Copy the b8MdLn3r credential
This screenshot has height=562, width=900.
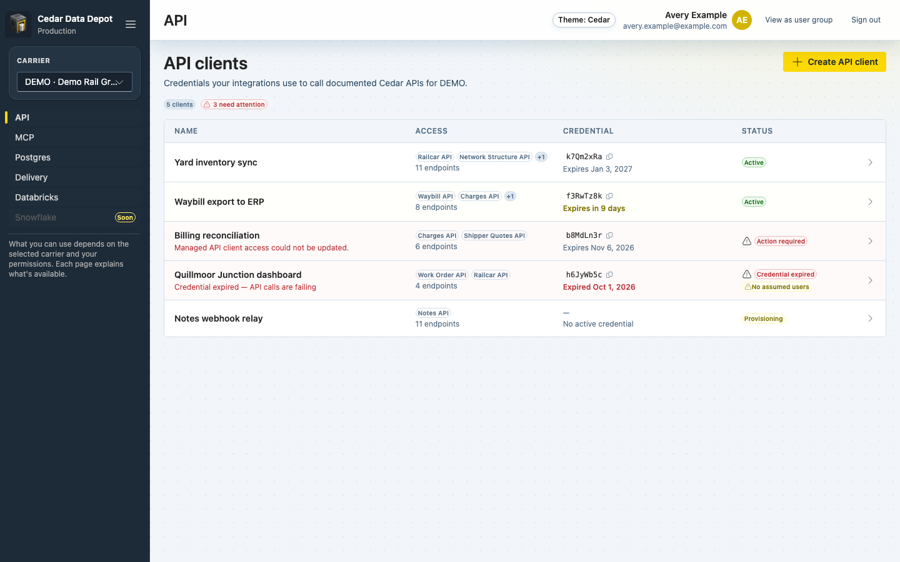tap(609, 235)
